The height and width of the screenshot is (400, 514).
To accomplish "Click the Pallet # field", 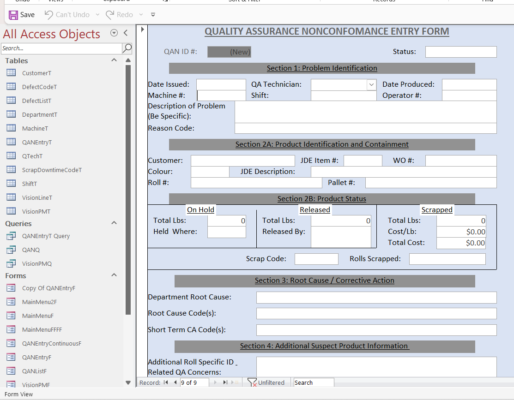I will pyautogui.click(x=431, y=183).
